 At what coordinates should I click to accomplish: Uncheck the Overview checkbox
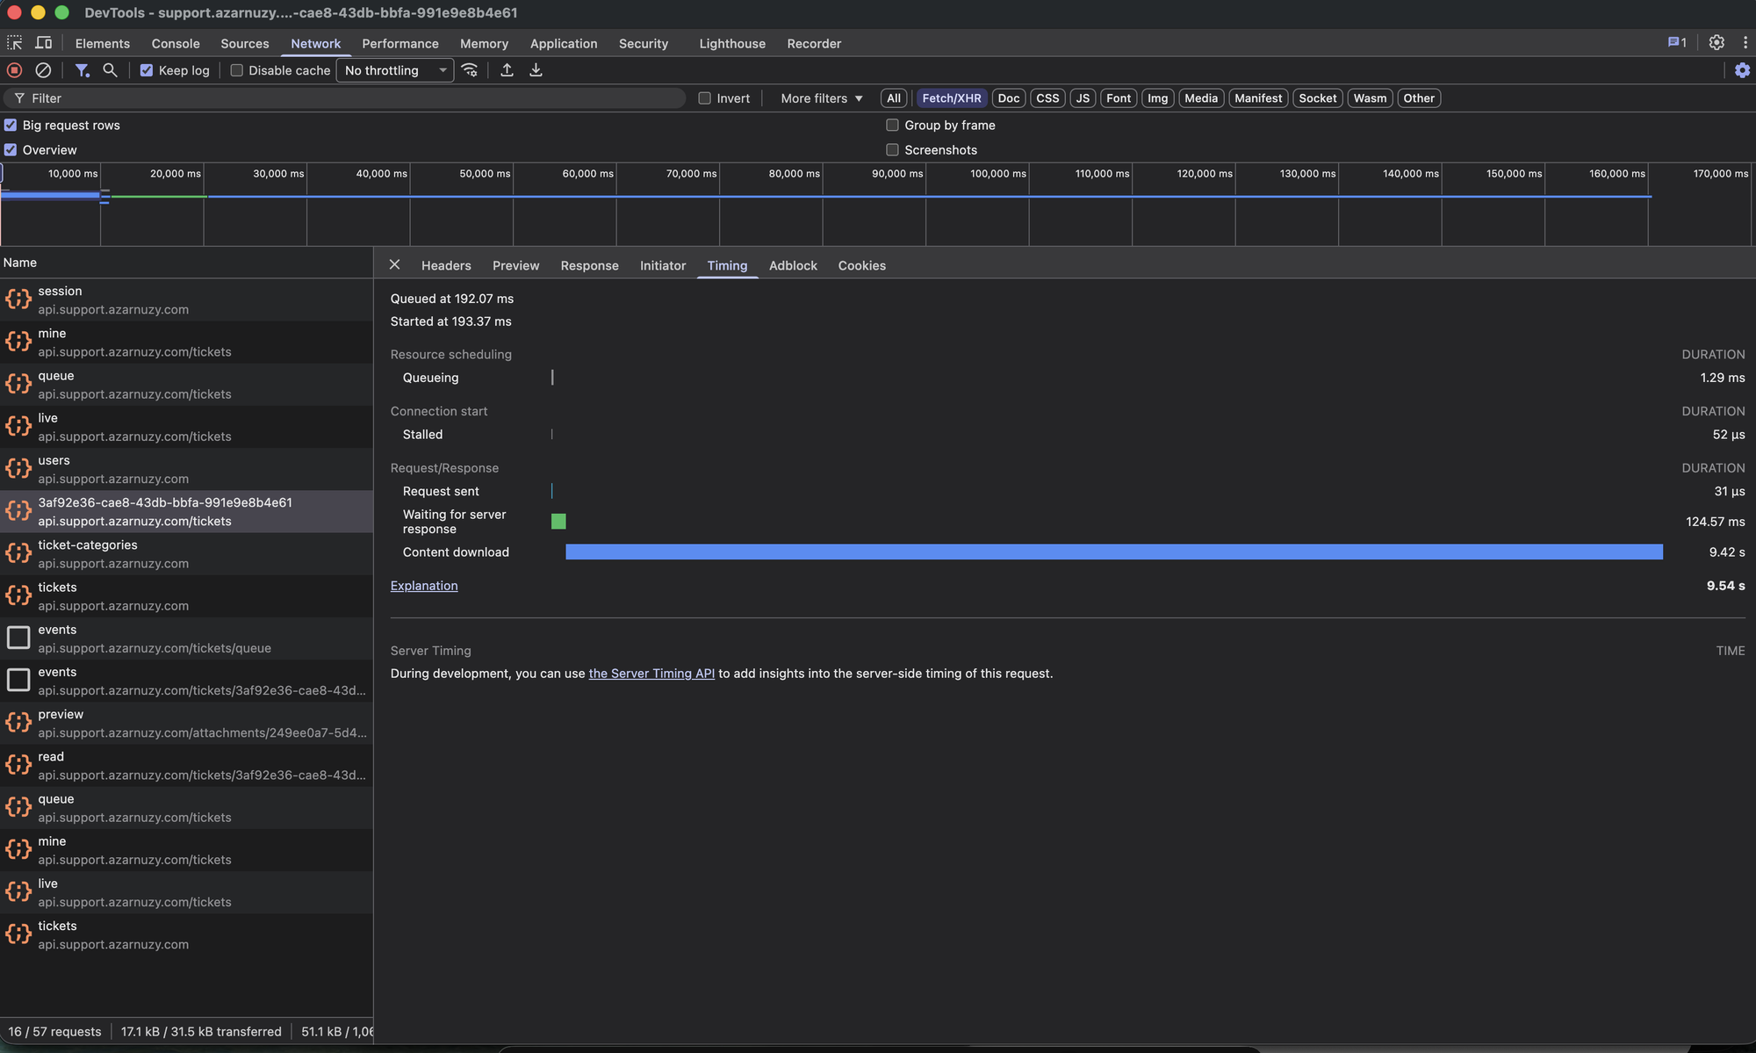click(x=11, y=149)
